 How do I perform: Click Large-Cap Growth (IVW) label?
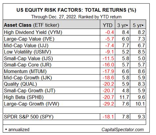(32, 104)
